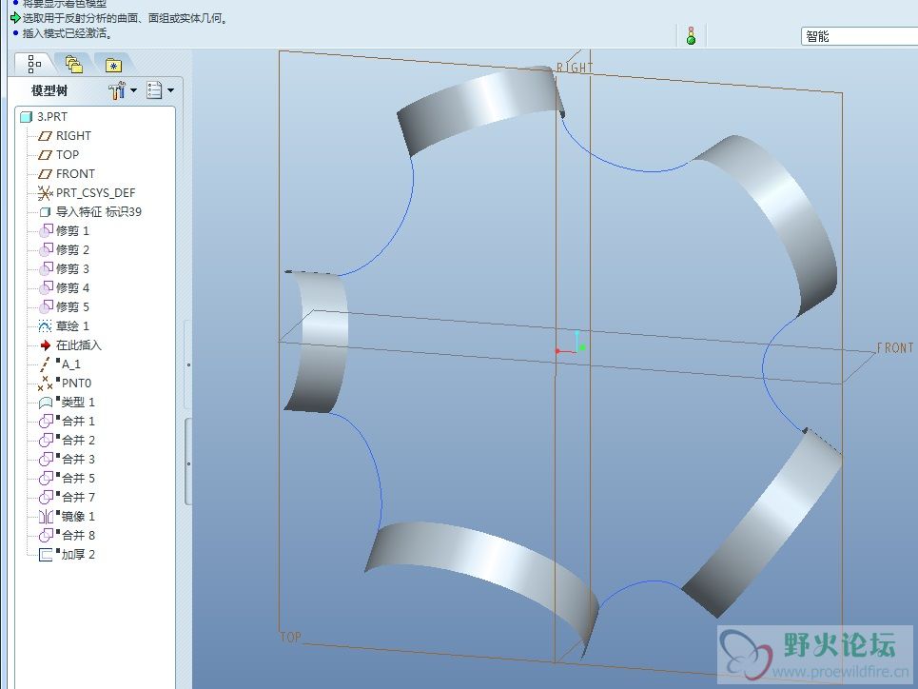The width and height of the screenshot is (918, 689).
Task: Select the FRONT plane label in the viewport
Action: pyautogui.click(x=894, y=348)
